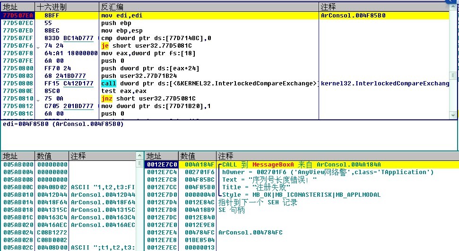Select stack address 0012E7C0
This screenshot has width=459, height=251.
click(x=162, y=165)
